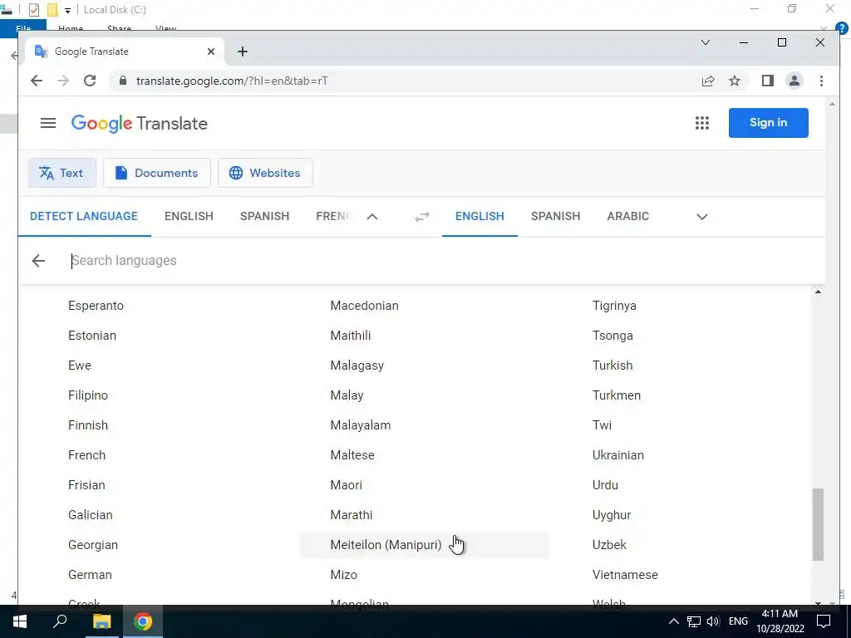The width and height of the screenshot is (851, 638).
Task: Choose French in the language list
Action: pyautogui.click(x=86, y=454)
